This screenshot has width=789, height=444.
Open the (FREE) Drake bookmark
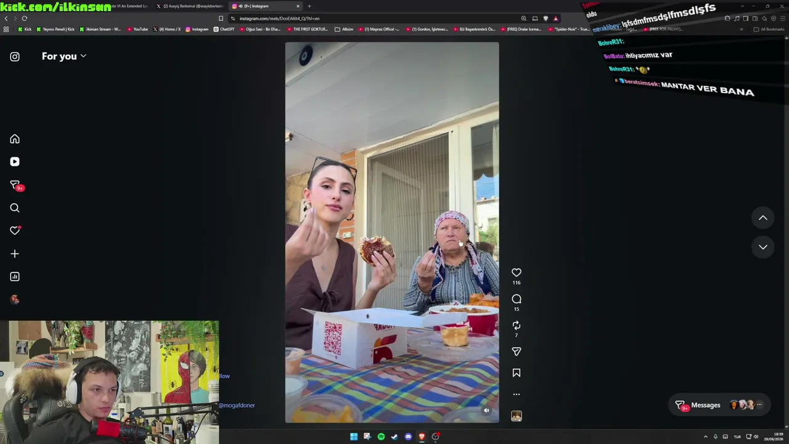point(521,29)
